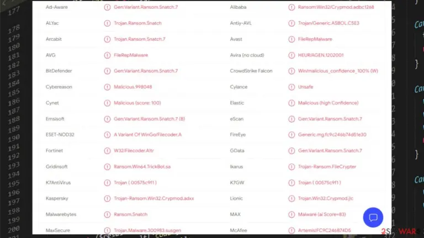Select Trojan/Generic.ASBOL.C5E3 detection name

328,23
